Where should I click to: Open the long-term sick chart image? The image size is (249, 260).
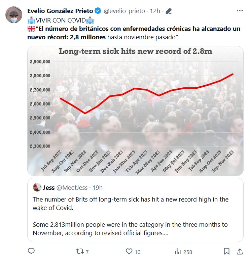tap(135, 111)
